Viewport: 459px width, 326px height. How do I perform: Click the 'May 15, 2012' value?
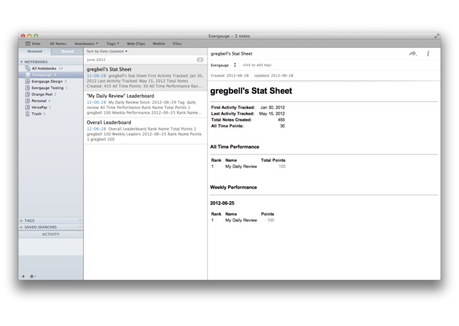click(271, 114)
